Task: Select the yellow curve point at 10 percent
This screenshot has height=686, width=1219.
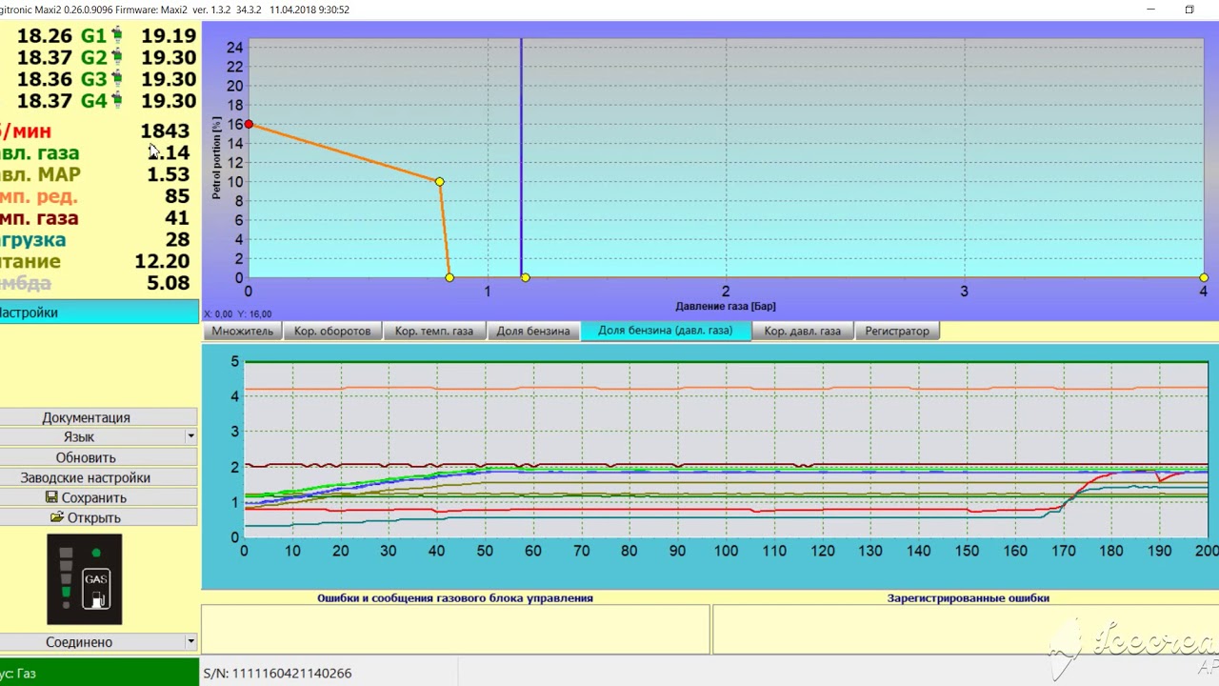Action: [439, 181]
